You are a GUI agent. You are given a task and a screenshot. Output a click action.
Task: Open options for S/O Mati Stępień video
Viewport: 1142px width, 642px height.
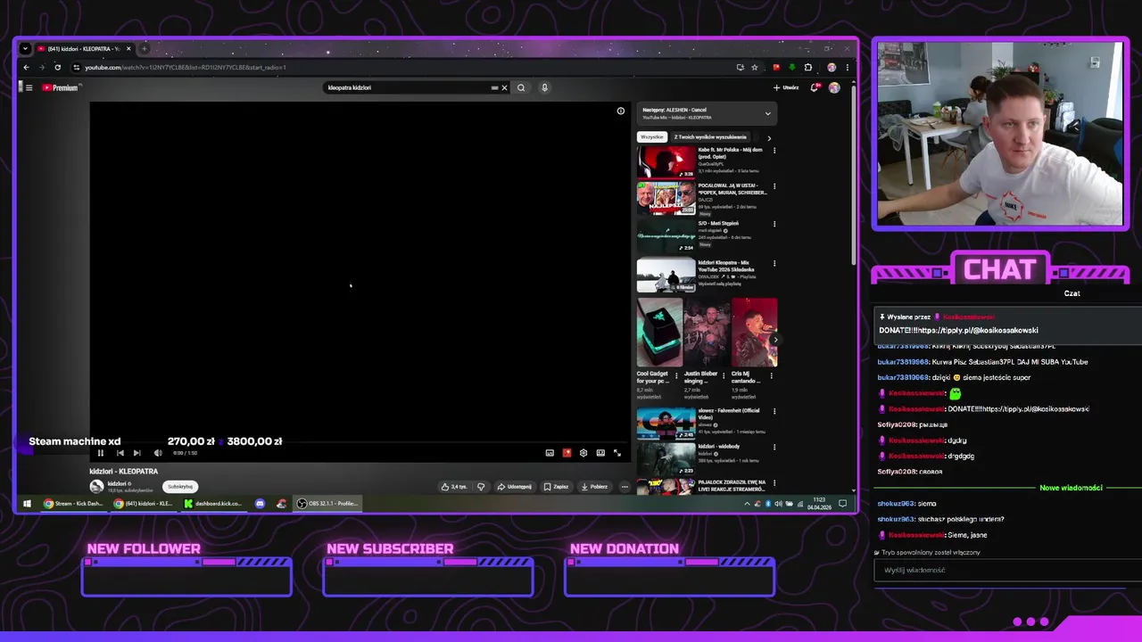(774, 224)
